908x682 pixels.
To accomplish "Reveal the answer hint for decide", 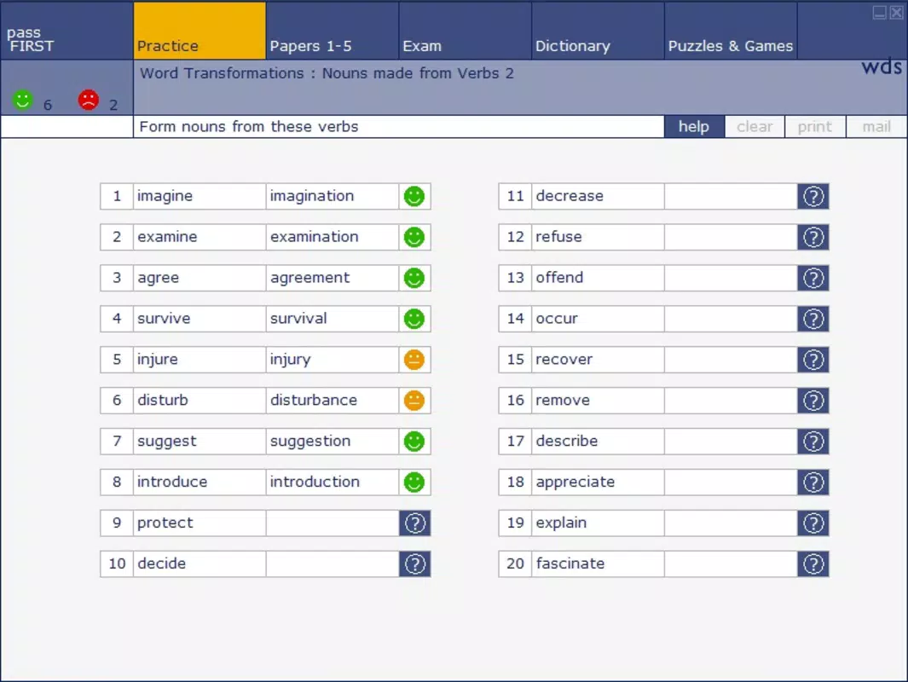I will pyautogui.click(x=414, y=564).
